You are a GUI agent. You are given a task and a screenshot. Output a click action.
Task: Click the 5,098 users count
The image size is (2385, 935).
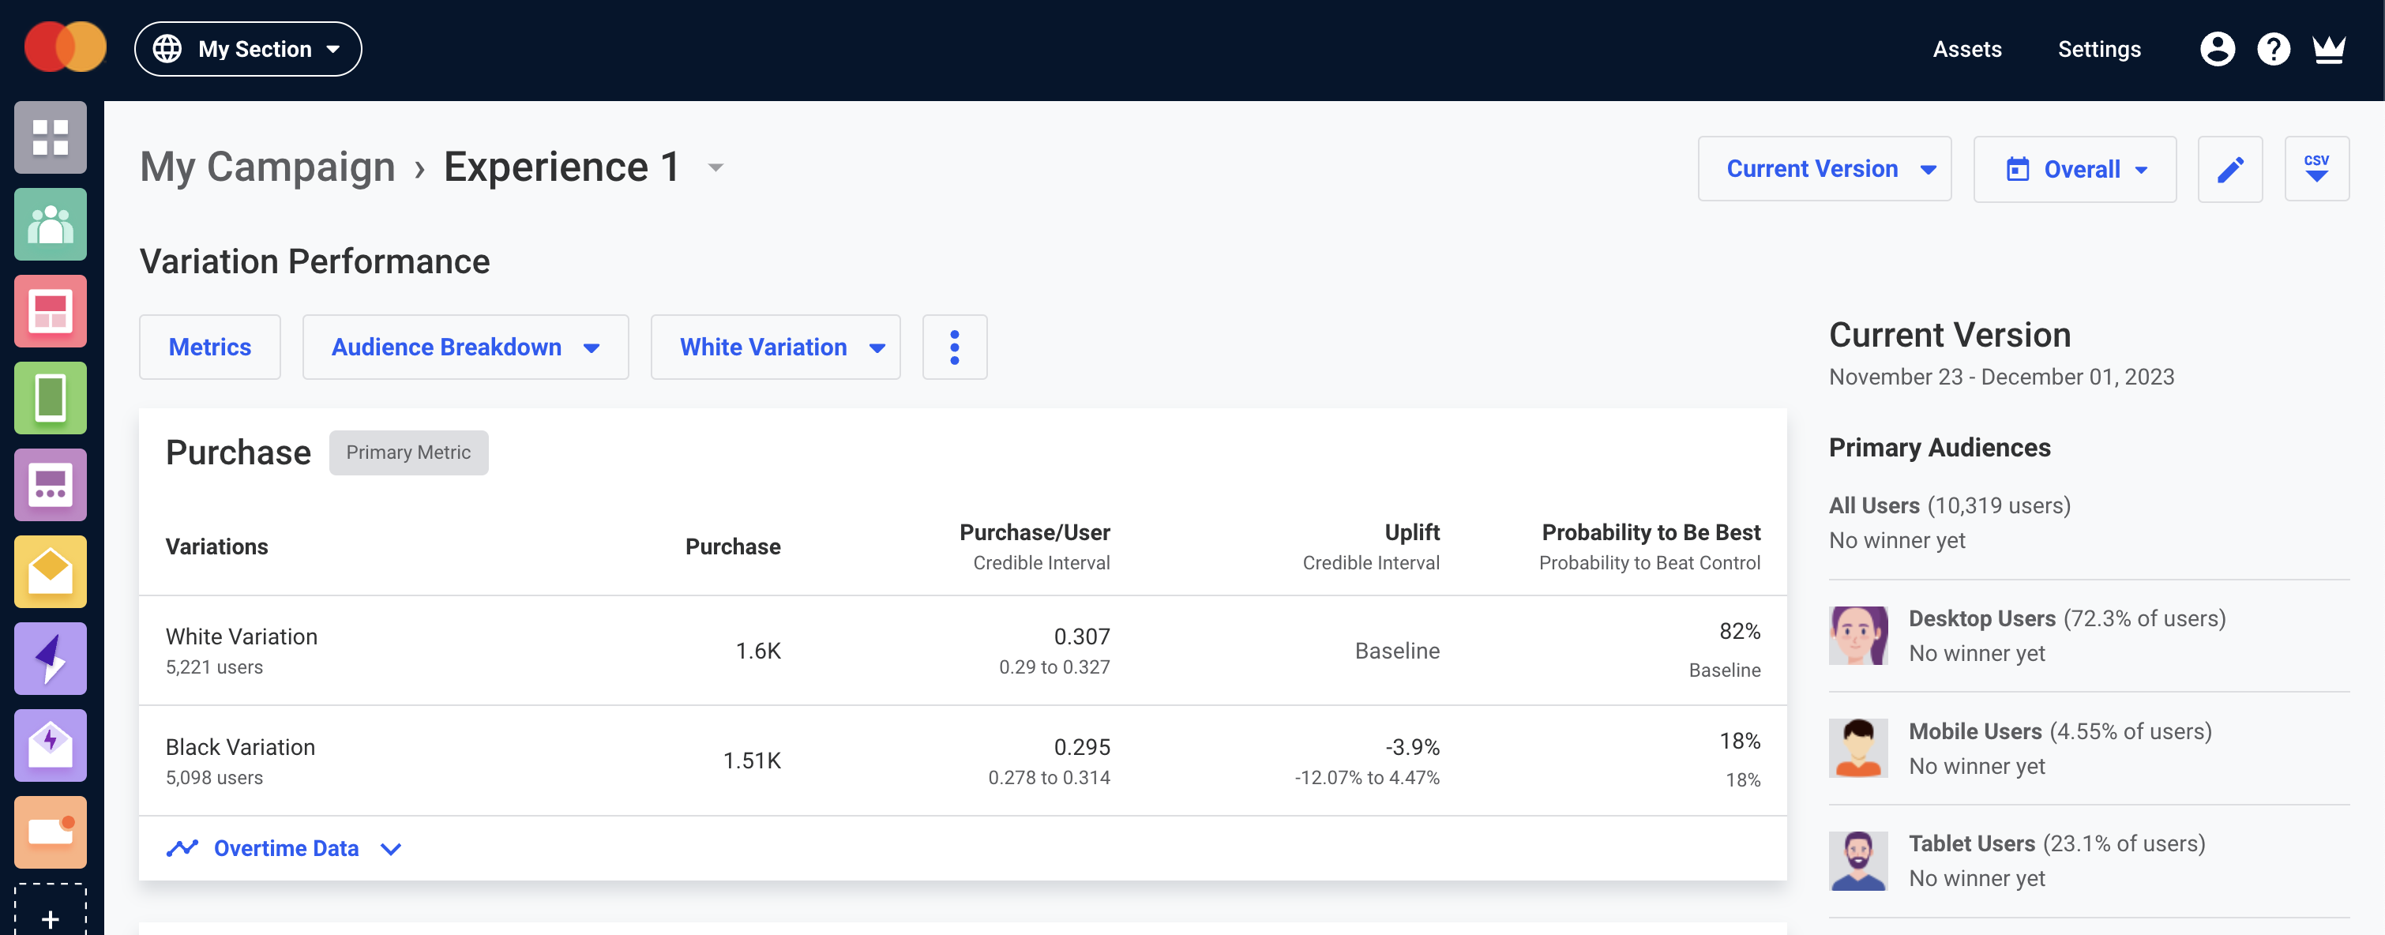click(x=214, y=778)
